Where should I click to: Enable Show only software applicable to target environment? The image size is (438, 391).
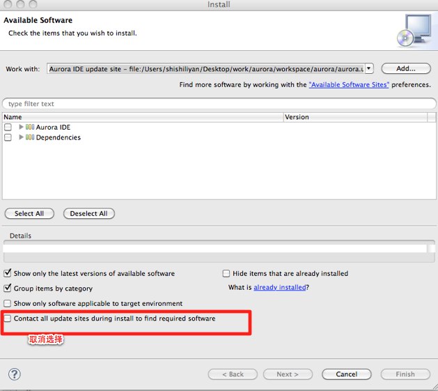tap(8, 304)
